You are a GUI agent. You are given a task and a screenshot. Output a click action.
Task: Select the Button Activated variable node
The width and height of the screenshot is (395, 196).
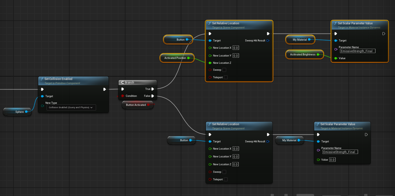[138, 105]
